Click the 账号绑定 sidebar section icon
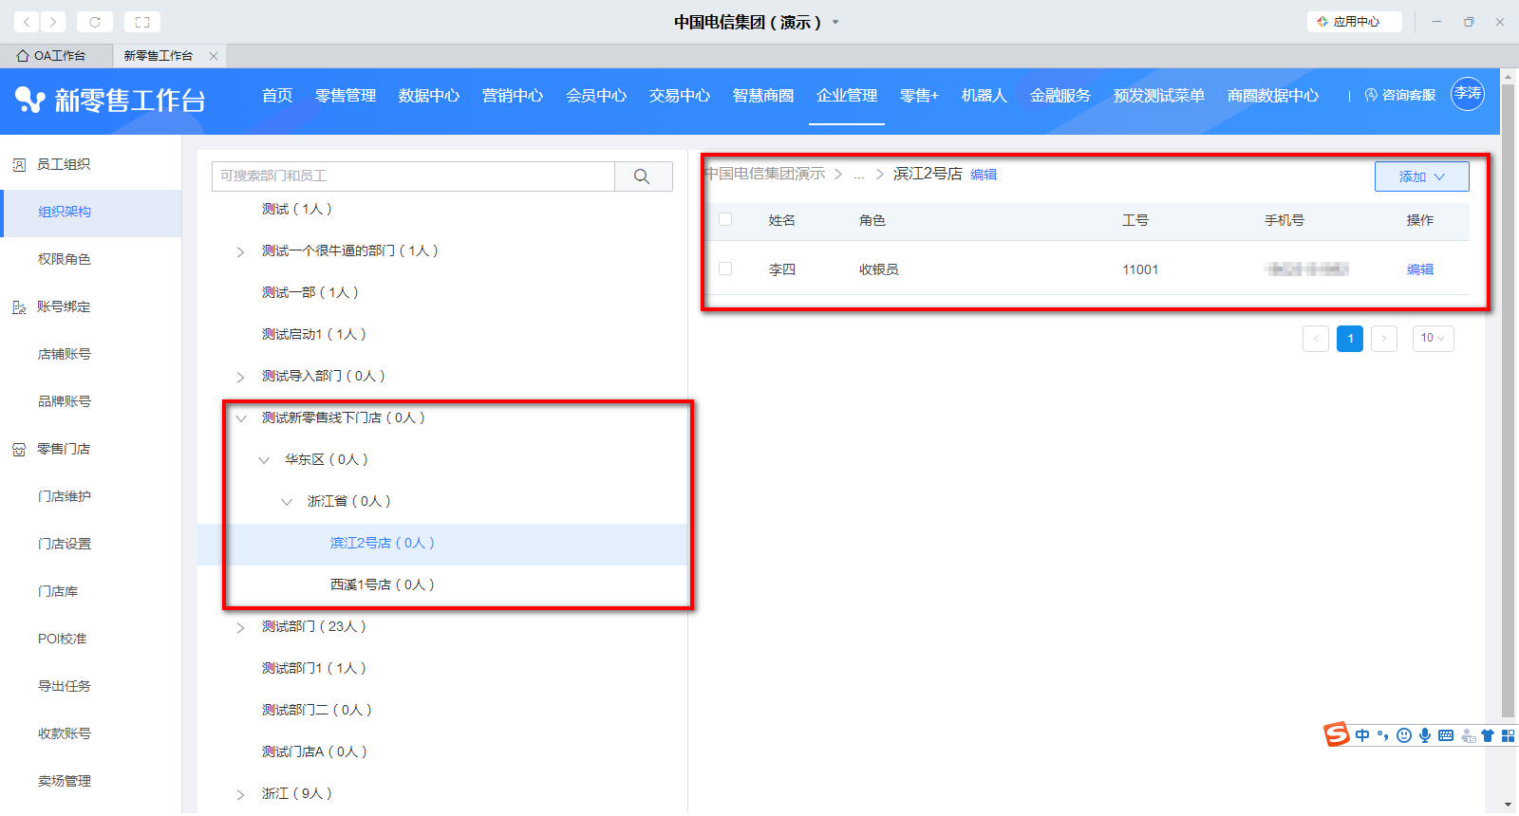The image size is (1519, 816). pyautogui.click(x=19, y=307)
